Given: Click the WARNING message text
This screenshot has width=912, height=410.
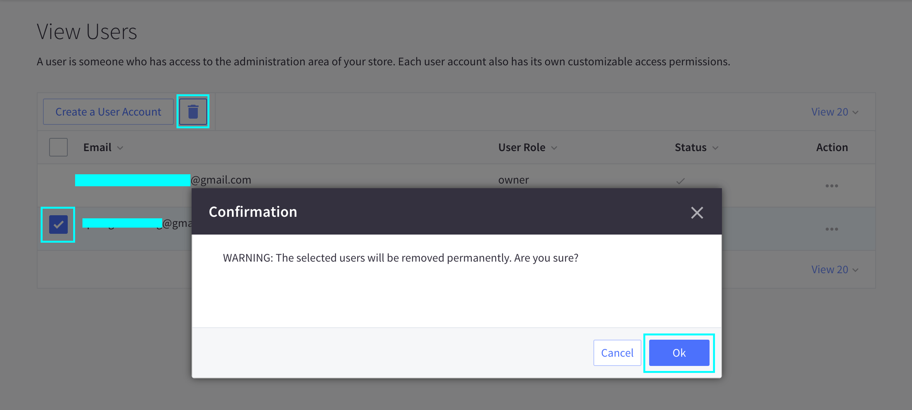Looking at the screenshot, I should (400, 258).
